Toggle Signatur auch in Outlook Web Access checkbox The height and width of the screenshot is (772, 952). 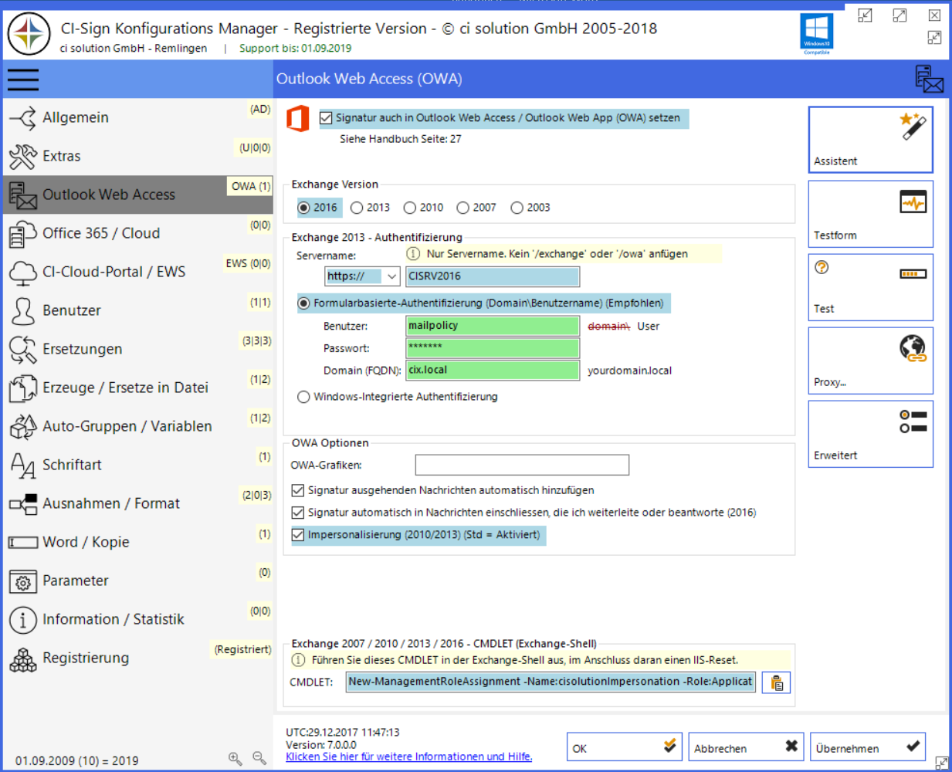coord(326,118)
